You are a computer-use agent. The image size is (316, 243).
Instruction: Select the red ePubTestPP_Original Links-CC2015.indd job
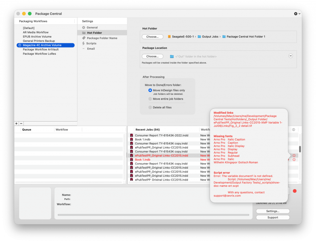(161, 156)
